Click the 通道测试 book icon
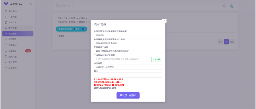This screenshot has height=109, width=256. (6, 45)
